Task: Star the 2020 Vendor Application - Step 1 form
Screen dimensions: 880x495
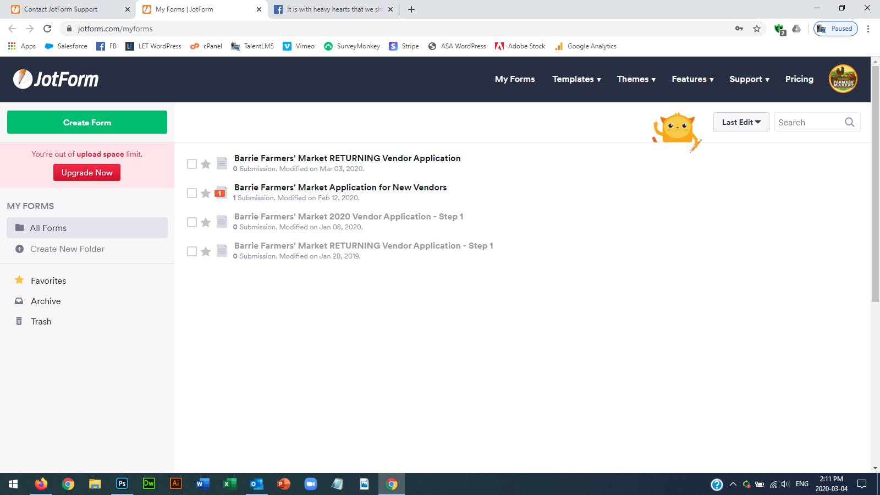Action: [206, 222]
